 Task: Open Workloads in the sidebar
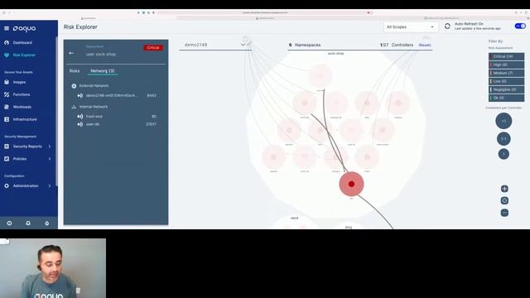[22, 107]
